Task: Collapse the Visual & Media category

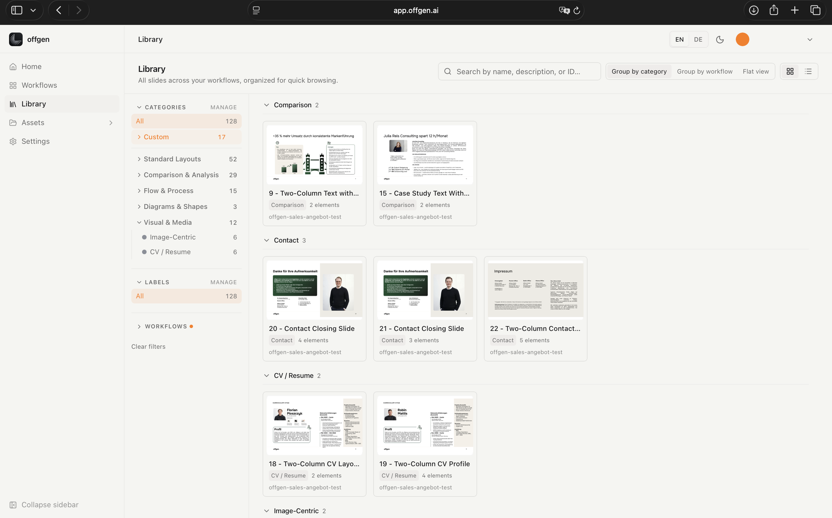Action: click(x=139, y=222)
